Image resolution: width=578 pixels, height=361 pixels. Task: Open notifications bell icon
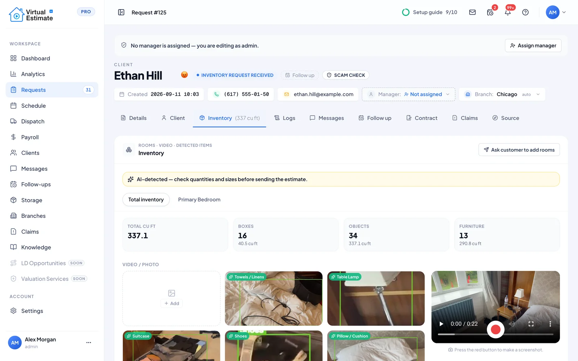(x=508, y=12)
